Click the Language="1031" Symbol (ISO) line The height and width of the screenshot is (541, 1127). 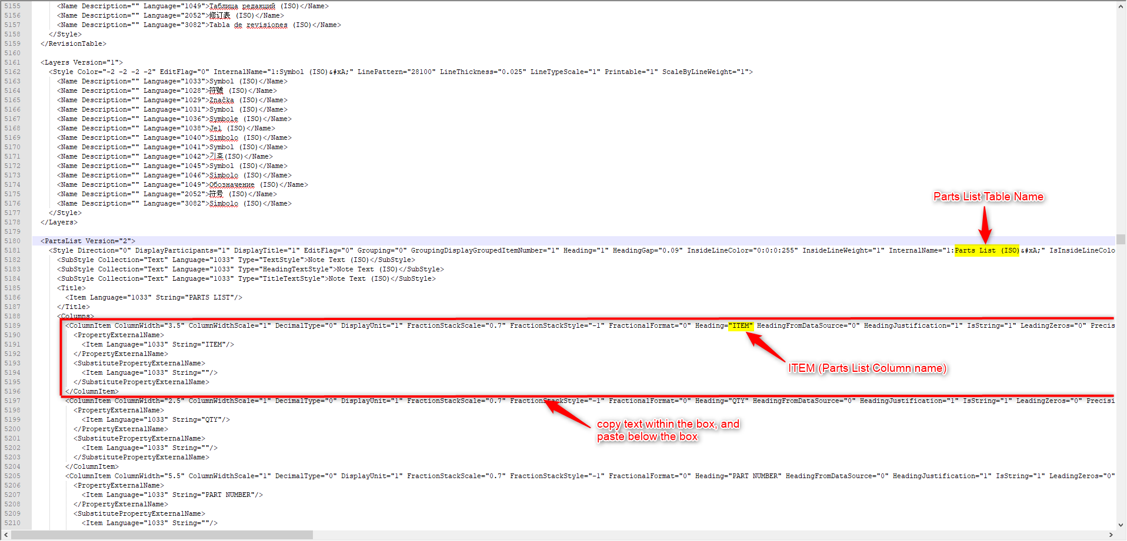[172, 109]
